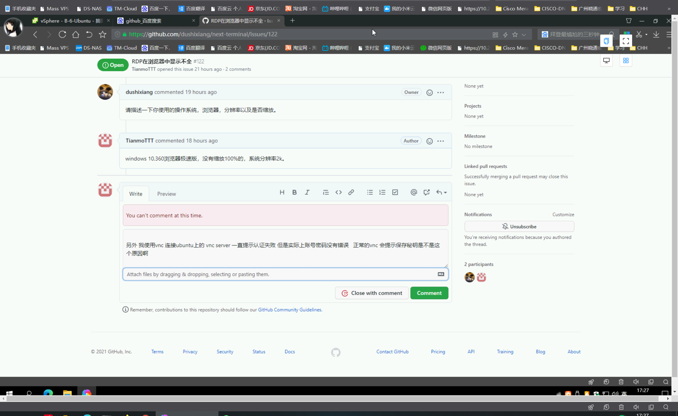Insert code using the code icon
Image resolution: width=678 pixels, height=416 pixels.
(x=338, y=192)
